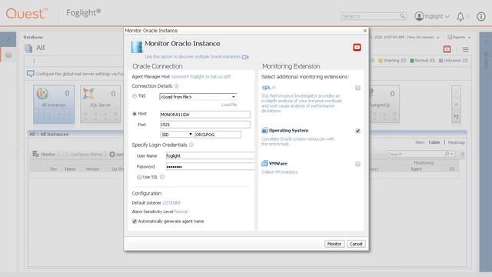Click the Operating System extension icon
492x277 pixels.
pos(264,130)
